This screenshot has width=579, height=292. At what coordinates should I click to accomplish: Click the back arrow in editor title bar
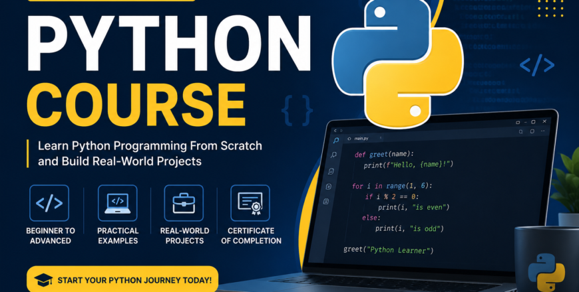tap(335, 131)
